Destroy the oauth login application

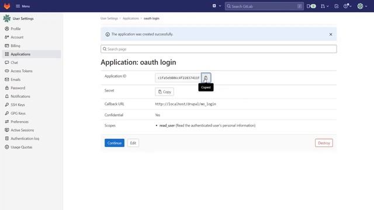coord(324,143)
